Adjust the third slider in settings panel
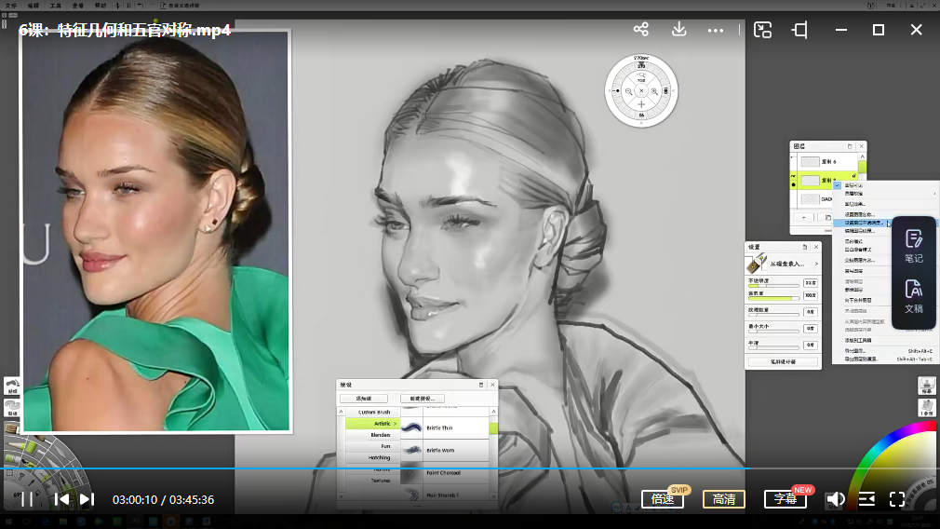The height and width of the screenshot is (529, 940). [x=773, y=315]
